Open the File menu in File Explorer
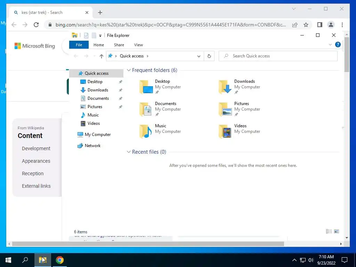 tap(79, 45)
